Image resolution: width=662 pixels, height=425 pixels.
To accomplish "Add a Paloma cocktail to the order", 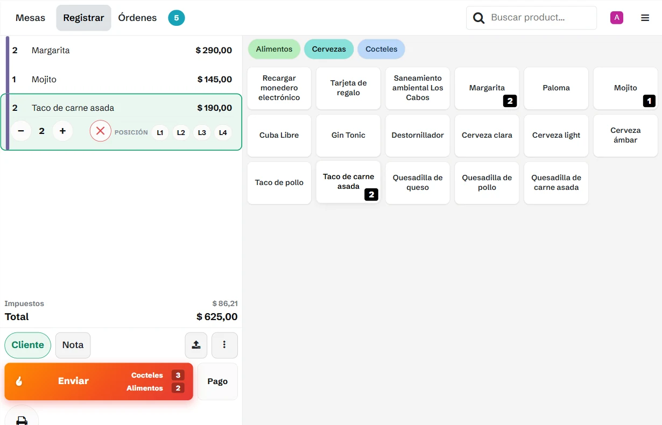I will tap(556, 88).
